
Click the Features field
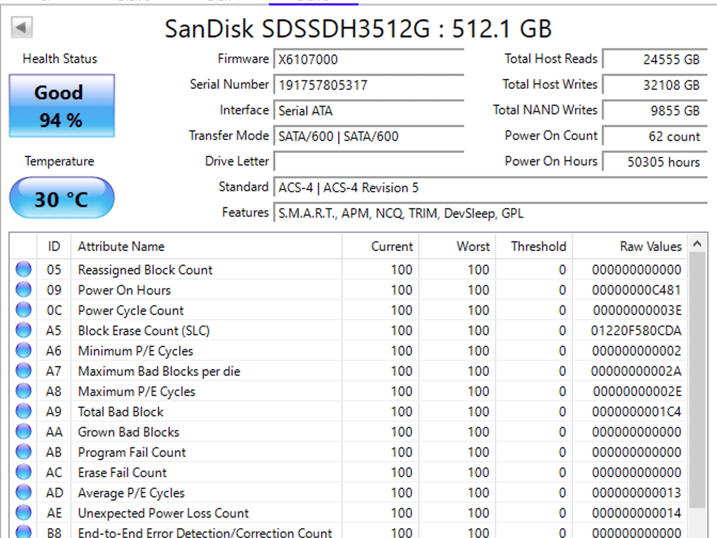click(490, 213)
